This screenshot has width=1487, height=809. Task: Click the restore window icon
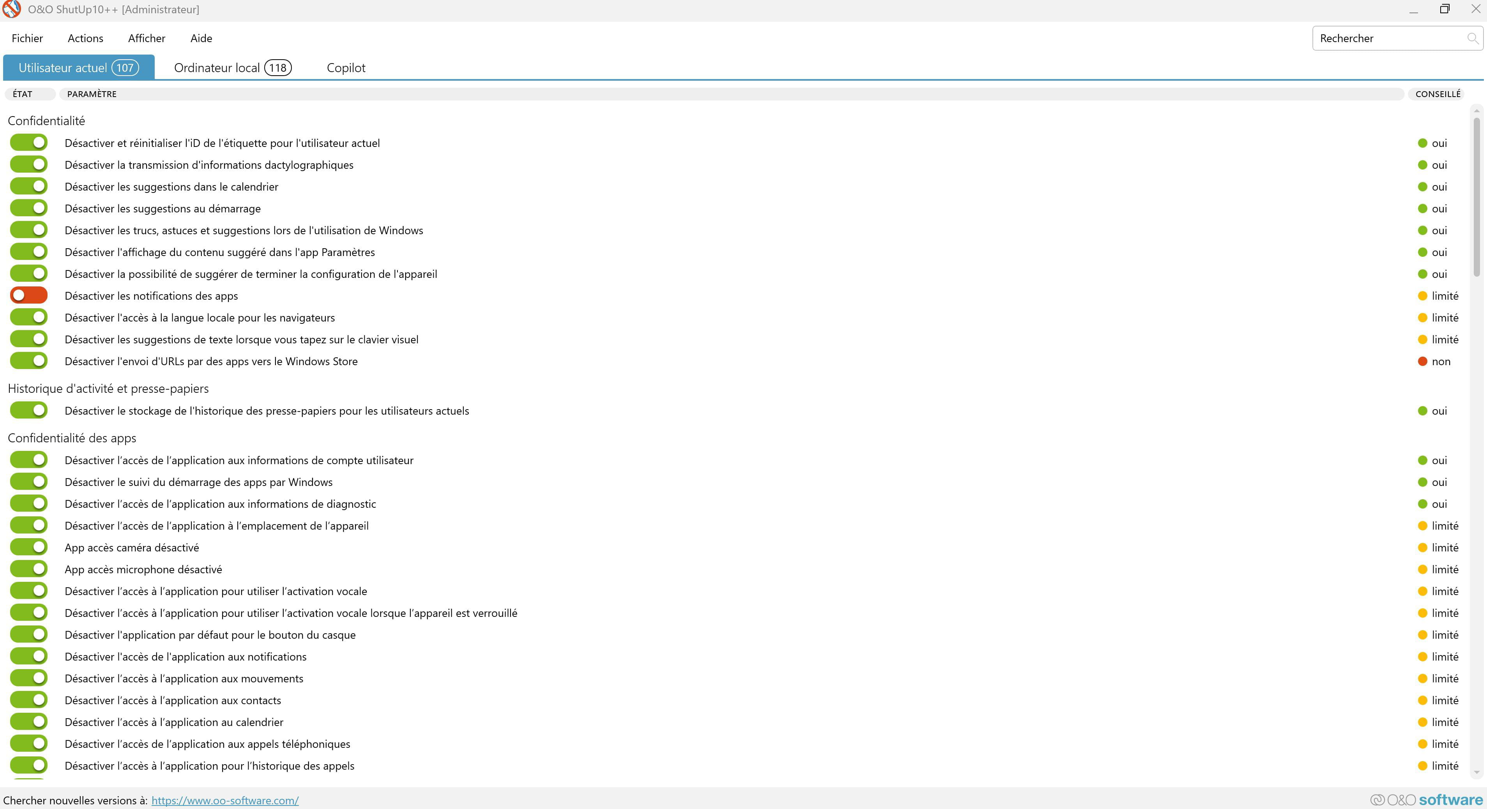pos(1444,9)
